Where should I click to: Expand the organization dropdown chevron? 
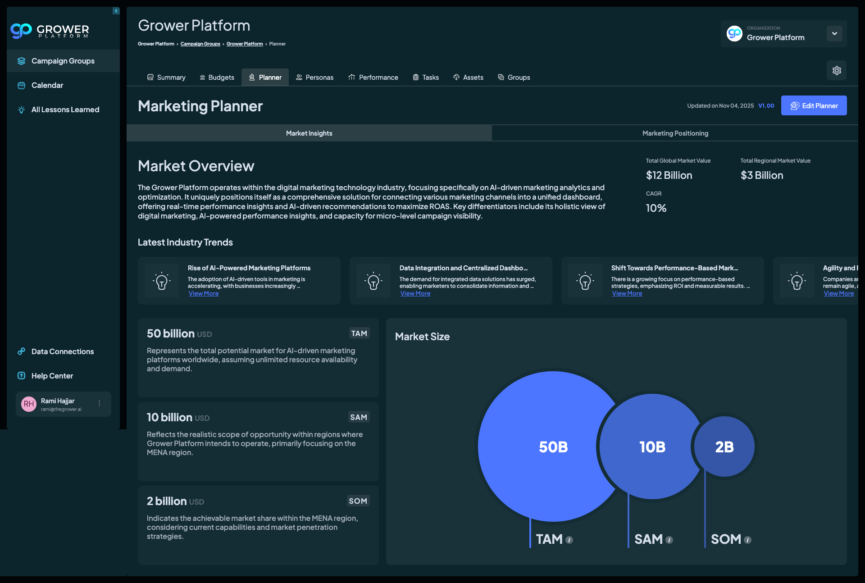coord(834,33)
